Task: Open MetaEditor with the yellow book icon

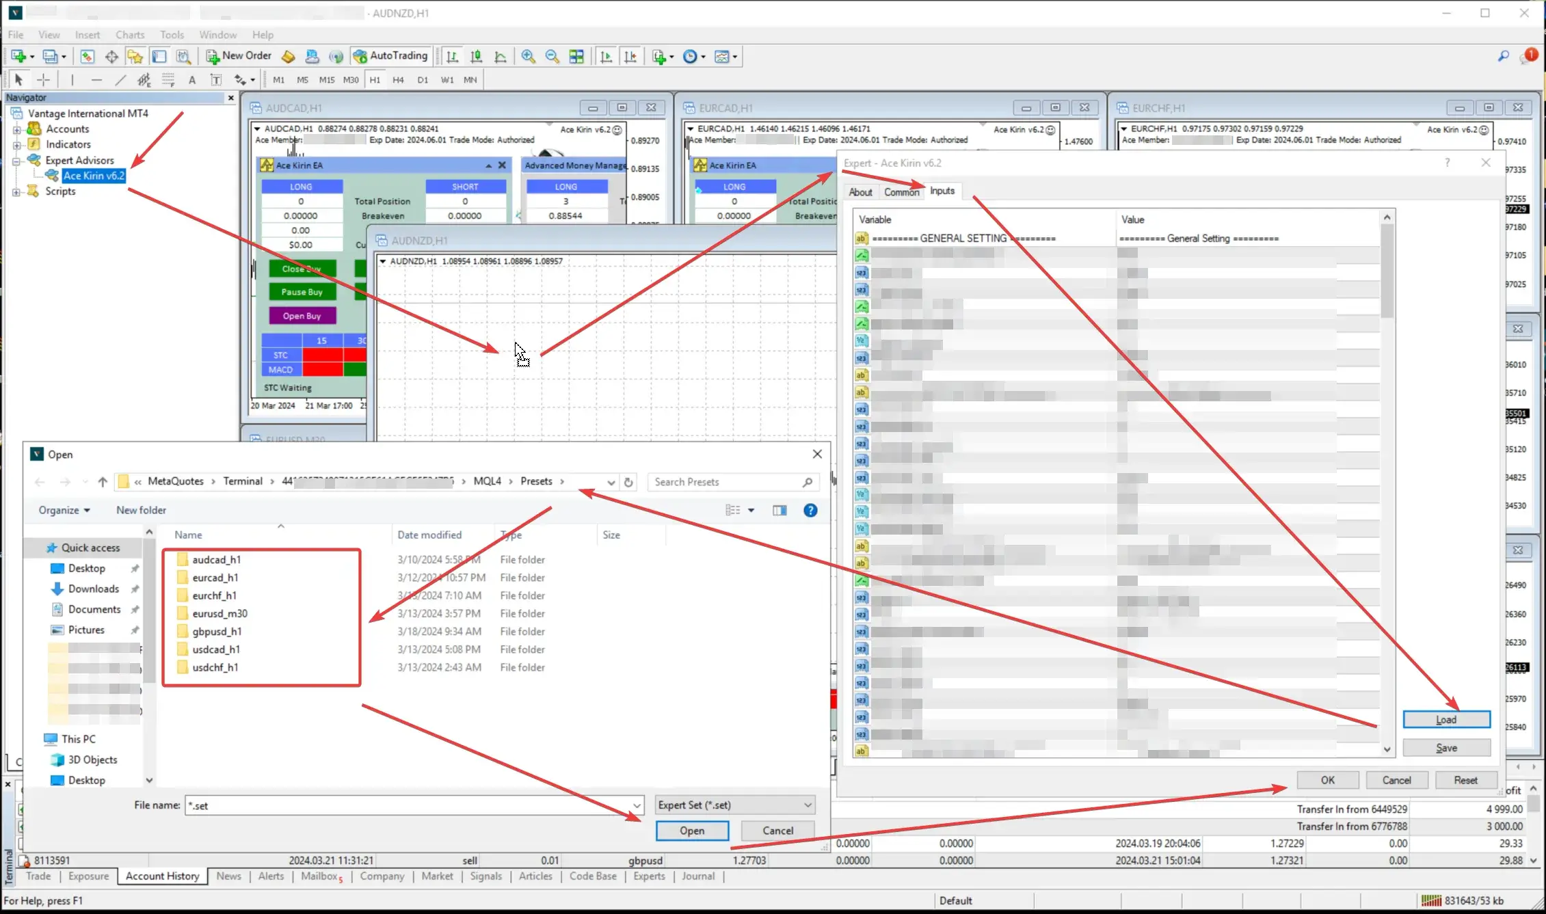Action: pyautogui.click(x=289, y=56)
